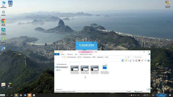173x97 pixels.
Task: Select the top-right corner desktop icon
Action: coord(168,4)
